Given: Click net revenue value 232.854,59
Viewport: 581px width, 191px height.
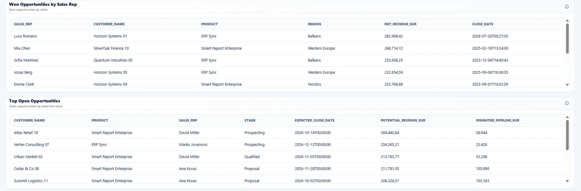Looking at the screenshot, I should click(x=394, y=72).
